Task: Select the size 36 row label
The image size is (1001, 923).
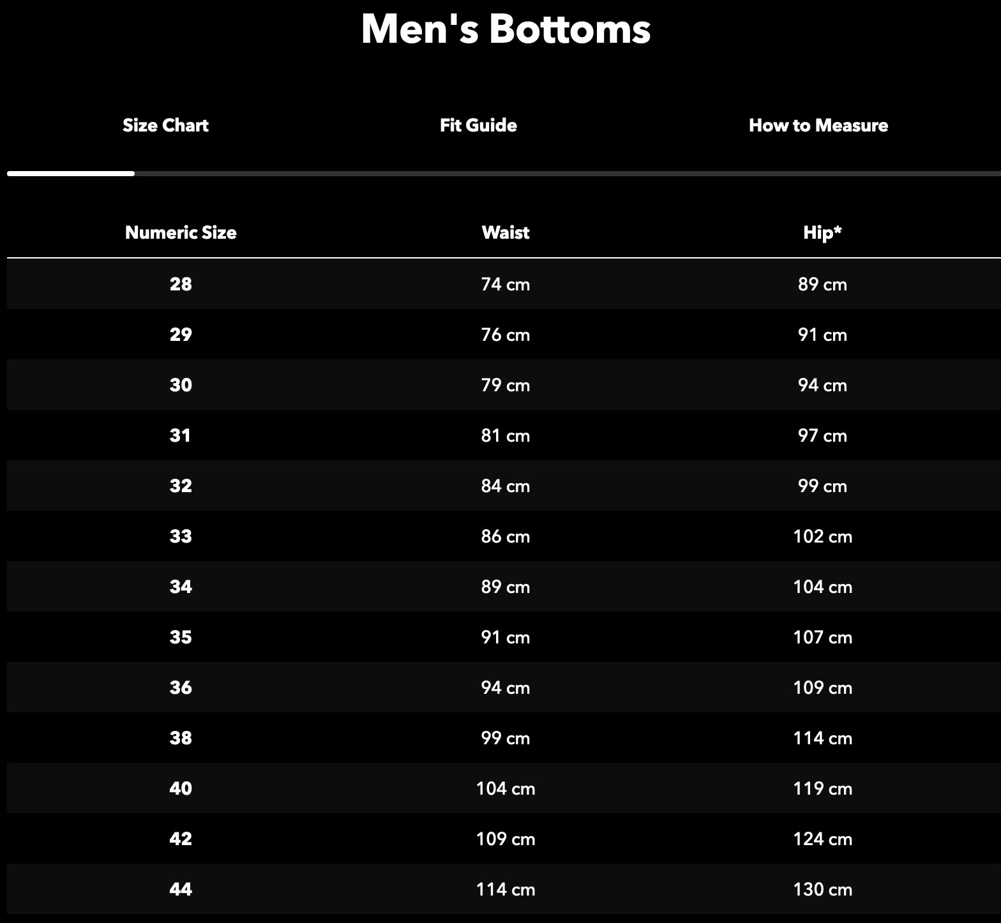Action: 181,687
